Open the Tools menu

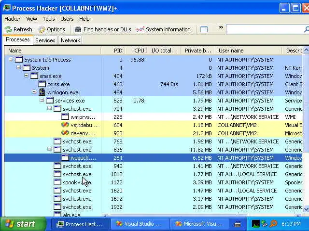49,19
